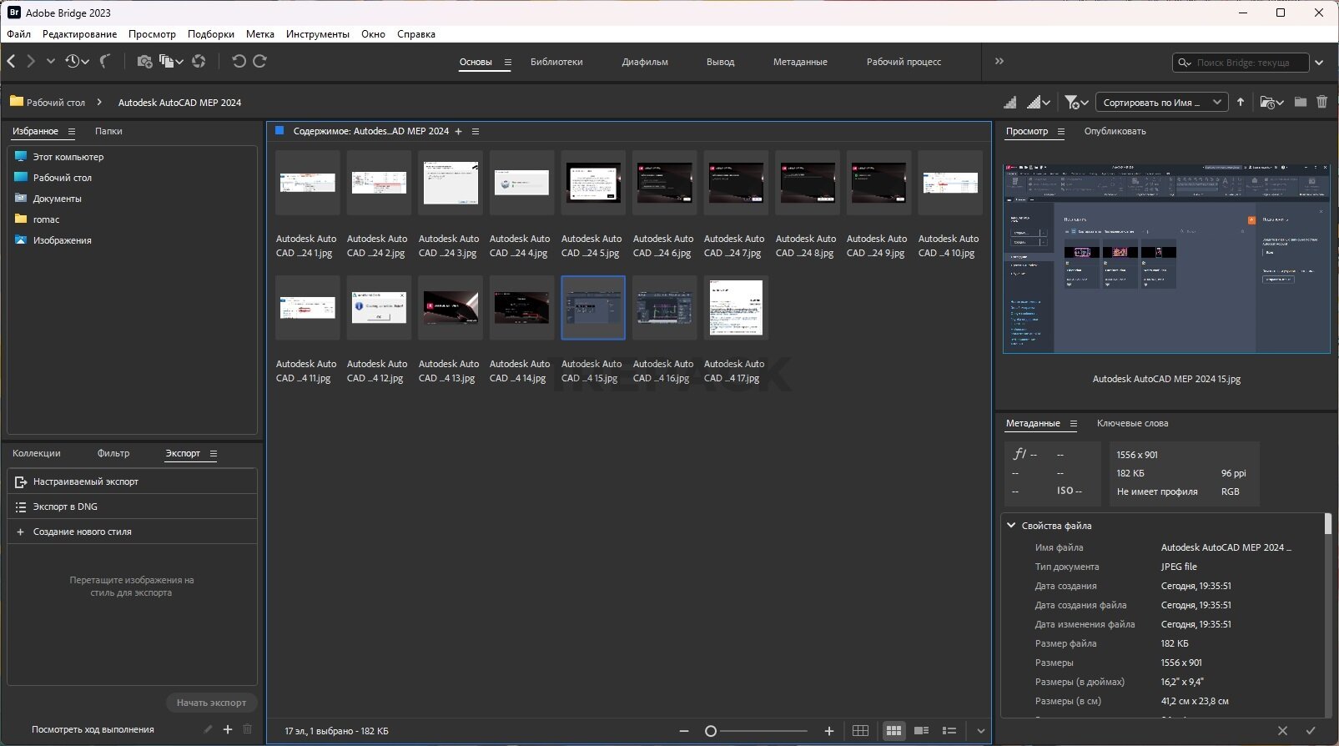The image size is (1339, 746).
Task: Click the boomerang Return to Adobe app icon
Action: click(x=105, y=61)
